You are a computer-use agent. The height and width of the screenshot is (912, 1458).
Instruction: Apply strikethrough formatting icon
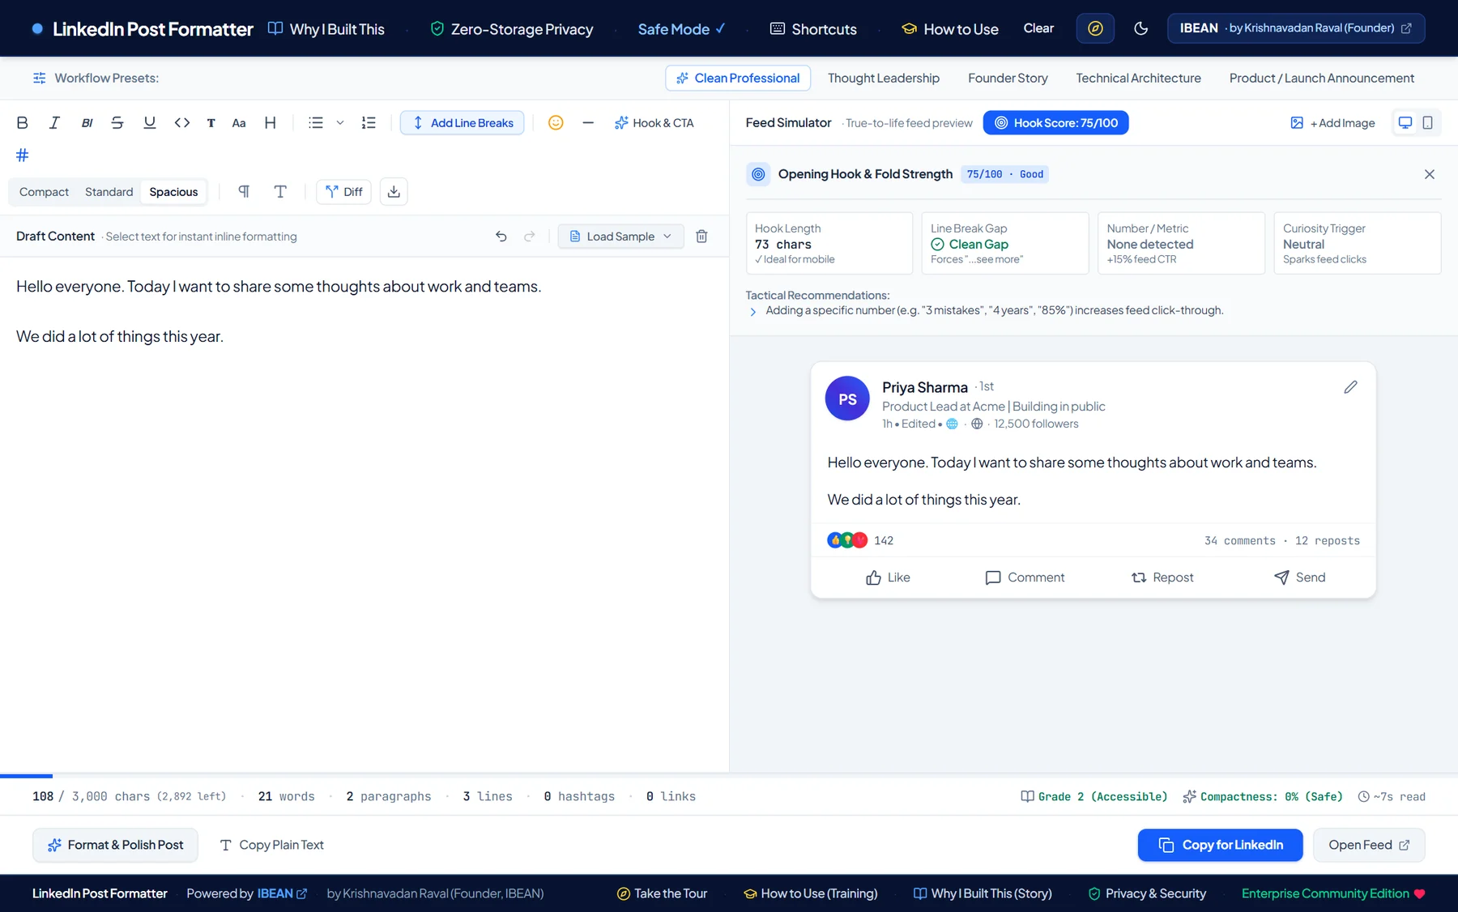point(117,123)
